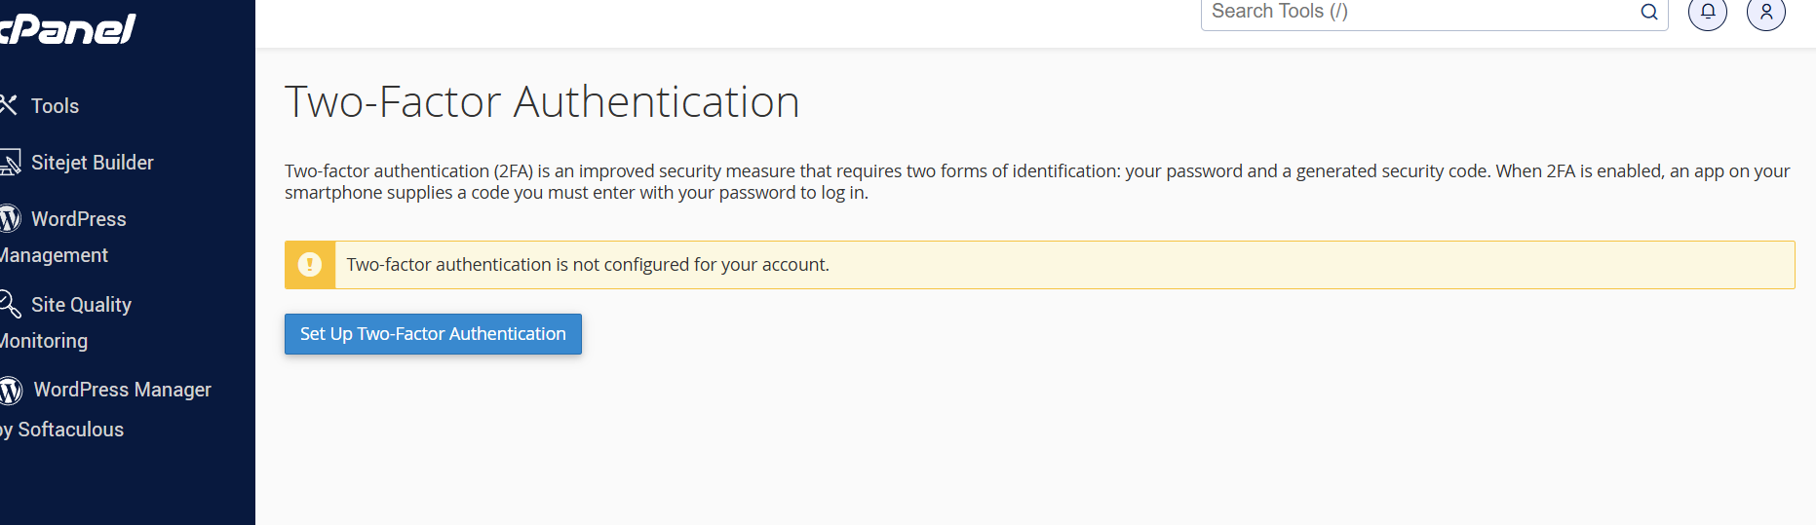Click the WordPress logo beside WordPress Management
This screenshot has width=1816, height=525.
click(10, 218)
